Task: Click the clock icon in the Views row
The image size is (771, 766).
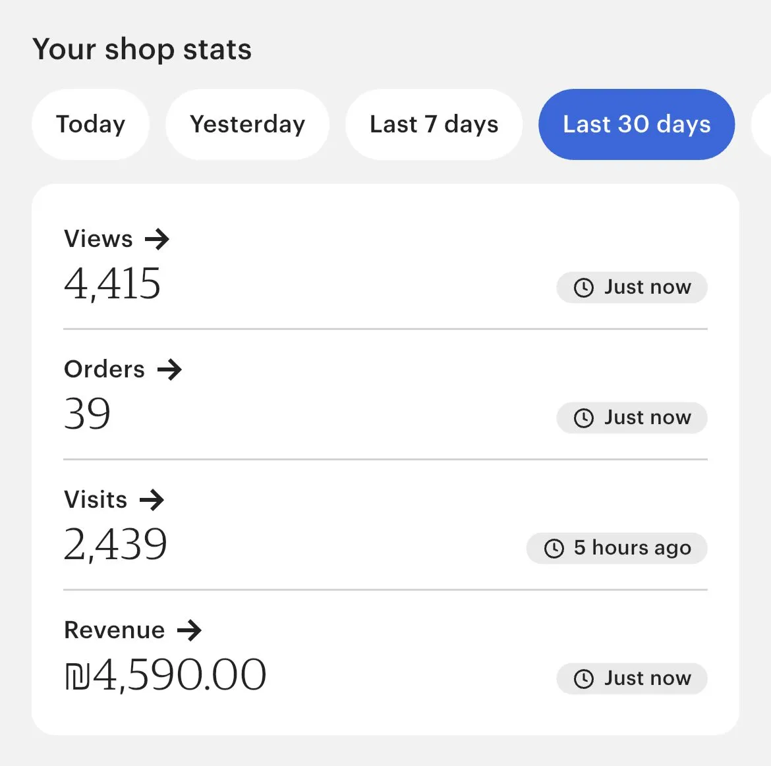Action: (x=584, y=288)
